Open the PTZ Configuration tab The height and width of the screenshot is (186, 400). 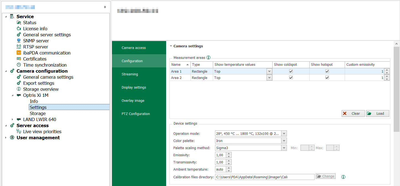tap(139, 114)
